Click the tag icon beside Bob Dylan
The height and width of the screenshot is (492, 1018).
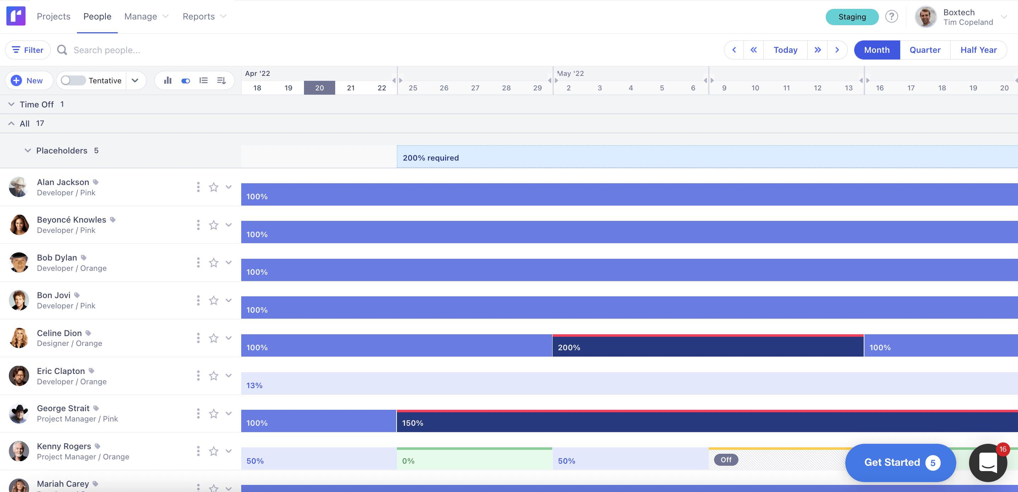pyautogui.click(x=84, y=257)
